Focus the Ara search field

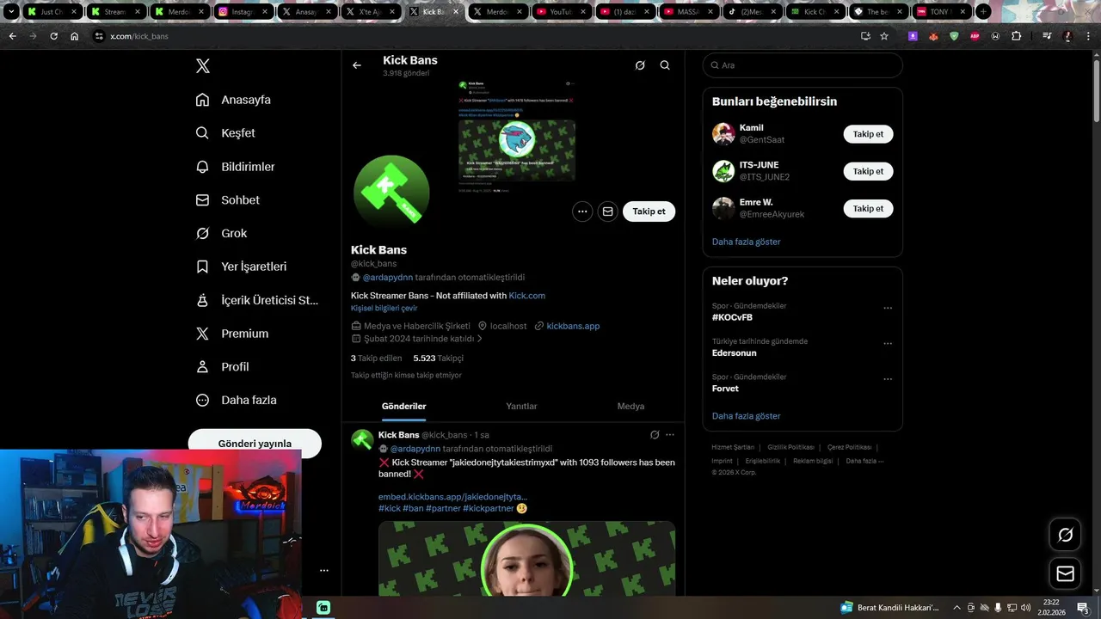[x=803, y=65]
